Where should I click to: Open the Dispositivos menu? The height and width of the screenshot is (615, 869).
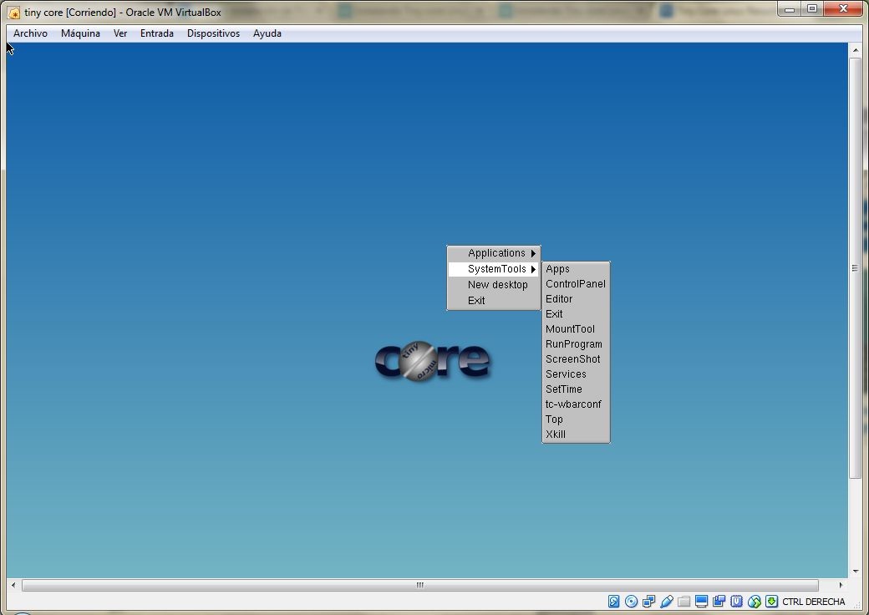pos(213,33)
